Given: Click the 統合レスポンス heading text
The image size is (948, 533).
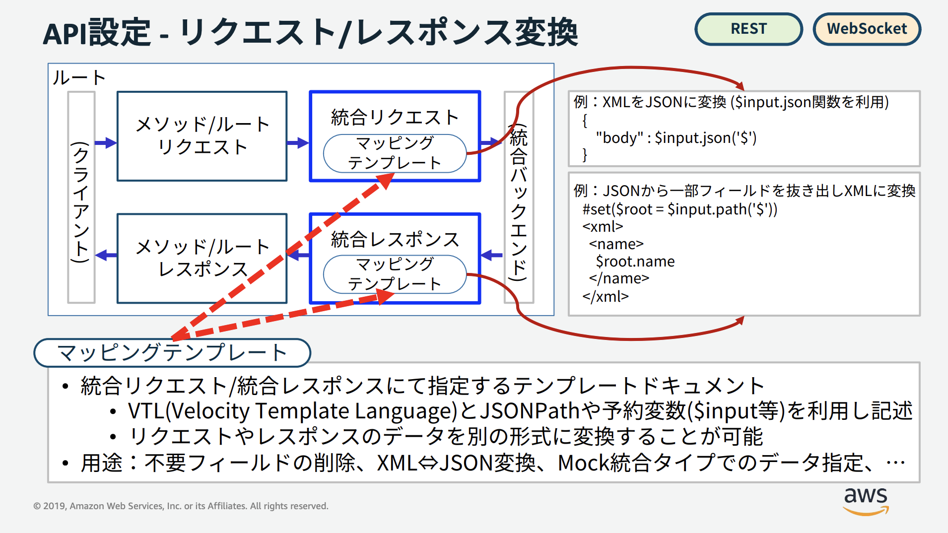Looking at the screenshot, I should 395,240.
